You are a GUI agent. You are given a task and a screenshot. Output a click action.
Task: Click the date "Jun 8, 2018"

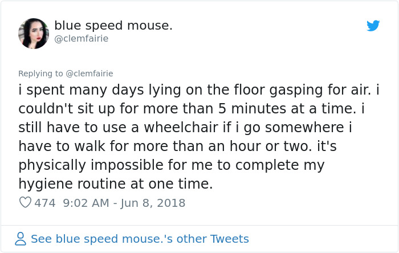[153, 202]
